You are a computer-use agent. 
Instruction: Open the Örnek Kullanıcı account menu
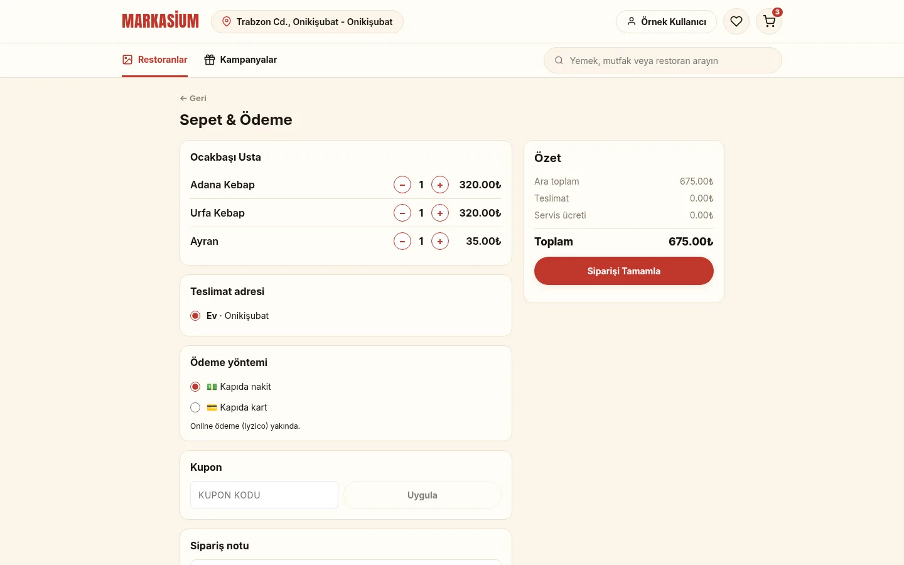[666, 21]
